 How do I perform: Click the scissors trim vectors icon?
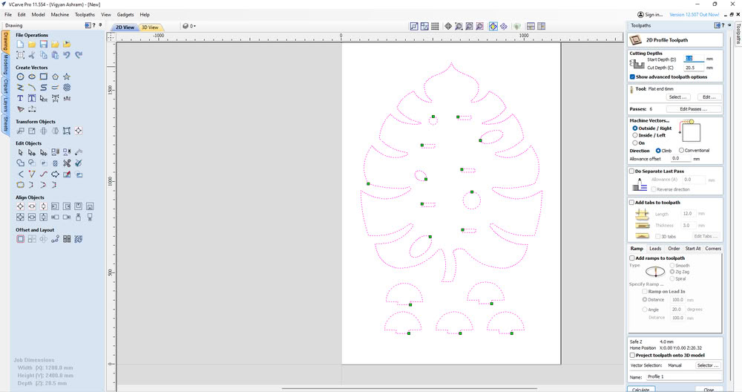pyautogui.click(x=67, y=163)
